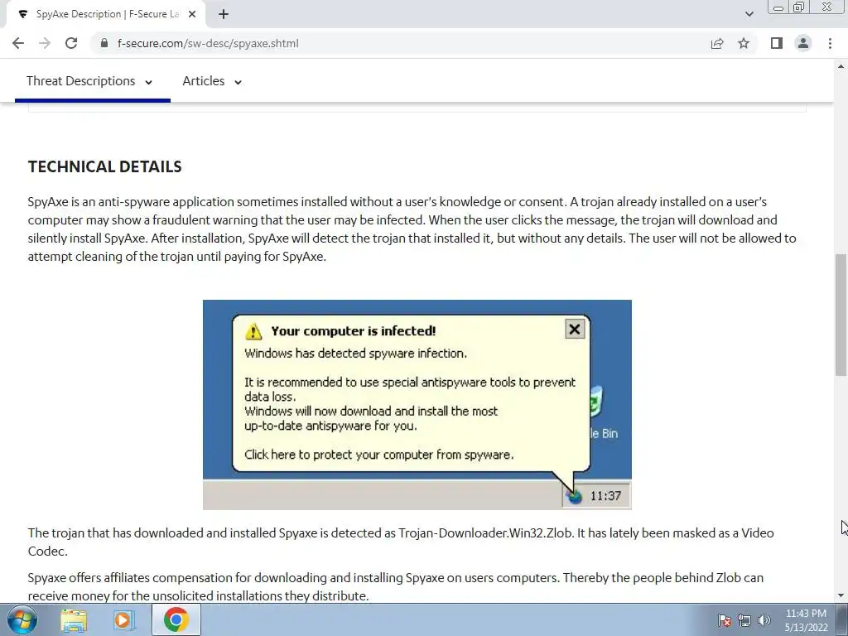Click the X on the infection balloon
The width and height of the screenshot is (848, 636).
click(x=575, y=329)
